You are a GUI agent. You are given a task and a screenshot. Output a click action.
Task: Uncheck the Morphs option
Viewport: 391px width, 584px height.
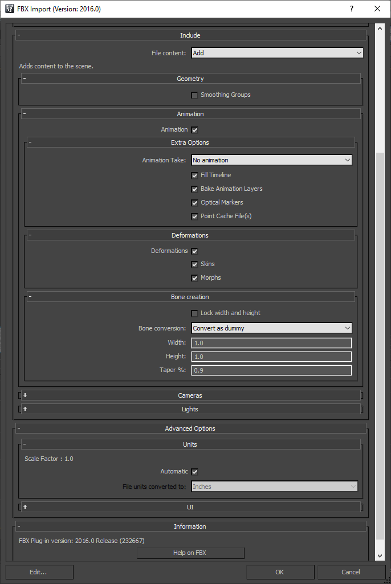point(194,278)
